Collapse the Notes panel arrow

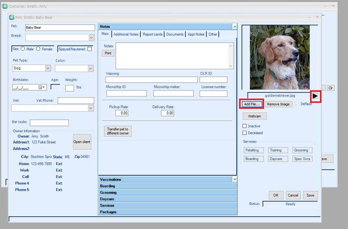[234, 26]
